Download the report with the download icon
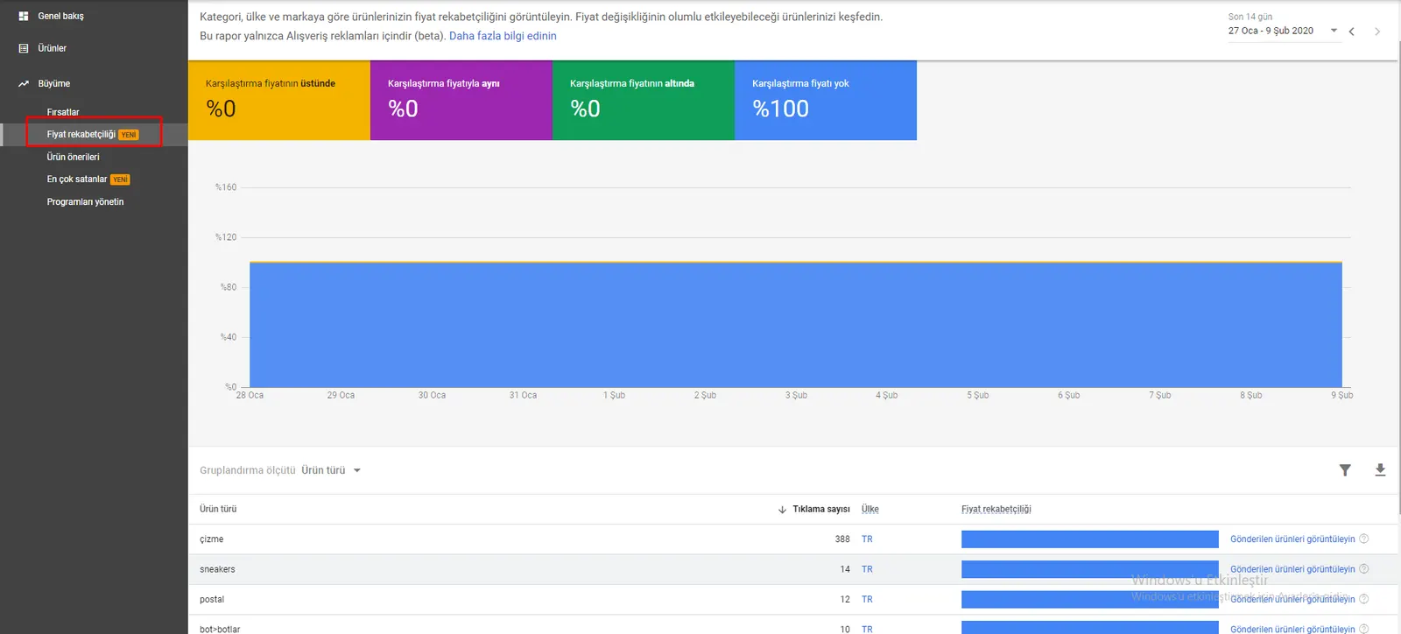This screenshot has width=1401, height=634. coord(1380,470)
